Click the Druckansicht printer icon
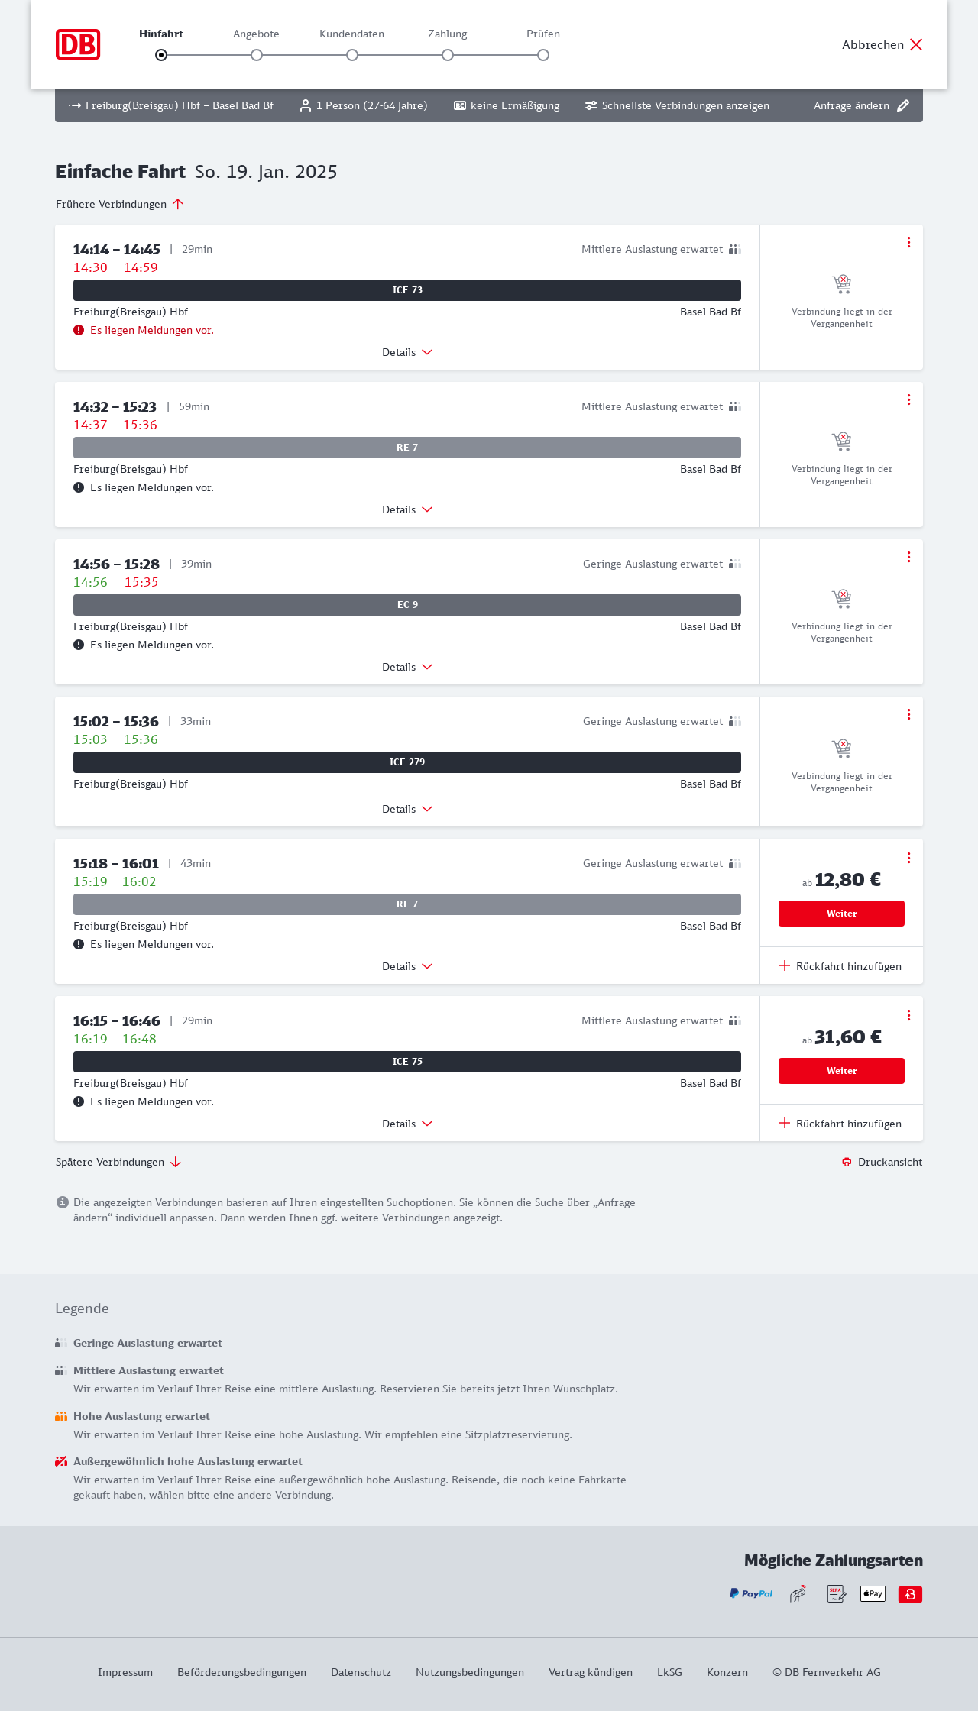The width and height of the screenshot is (978, 1711). pos(847,1162)
